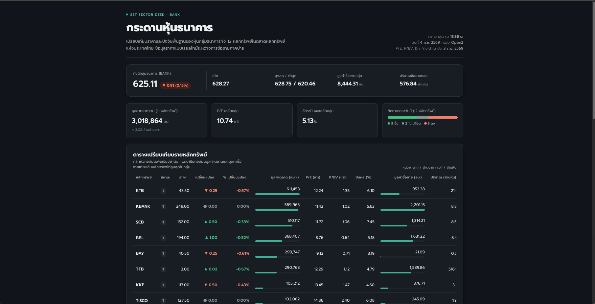This screenshot has width=595, height=304.
Task: Click the red ▼ 0.91 (0.15%) index change badge
Action: point(175,85)
